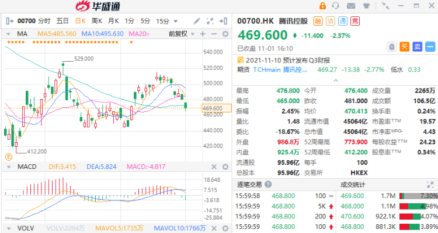Select the 日K daily candlestick tab
The image size is (438, 233).
click(x=81, y=21)
